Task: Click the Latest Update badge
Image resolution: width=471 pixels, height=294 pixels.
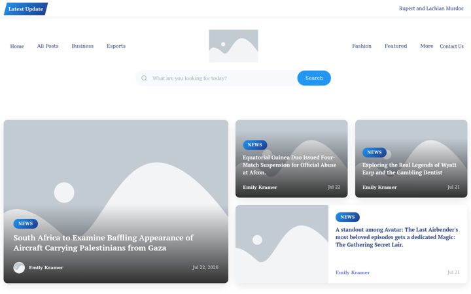Action: (x=26, y=9)
